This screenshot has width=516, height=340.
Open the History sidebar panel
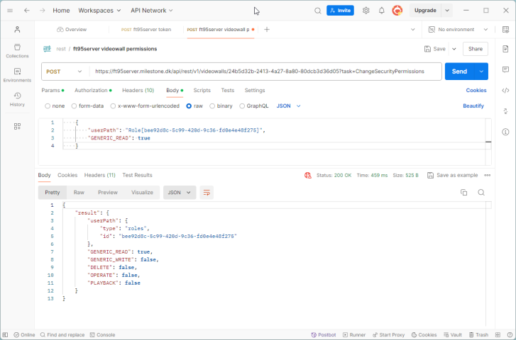pos(17,98)
